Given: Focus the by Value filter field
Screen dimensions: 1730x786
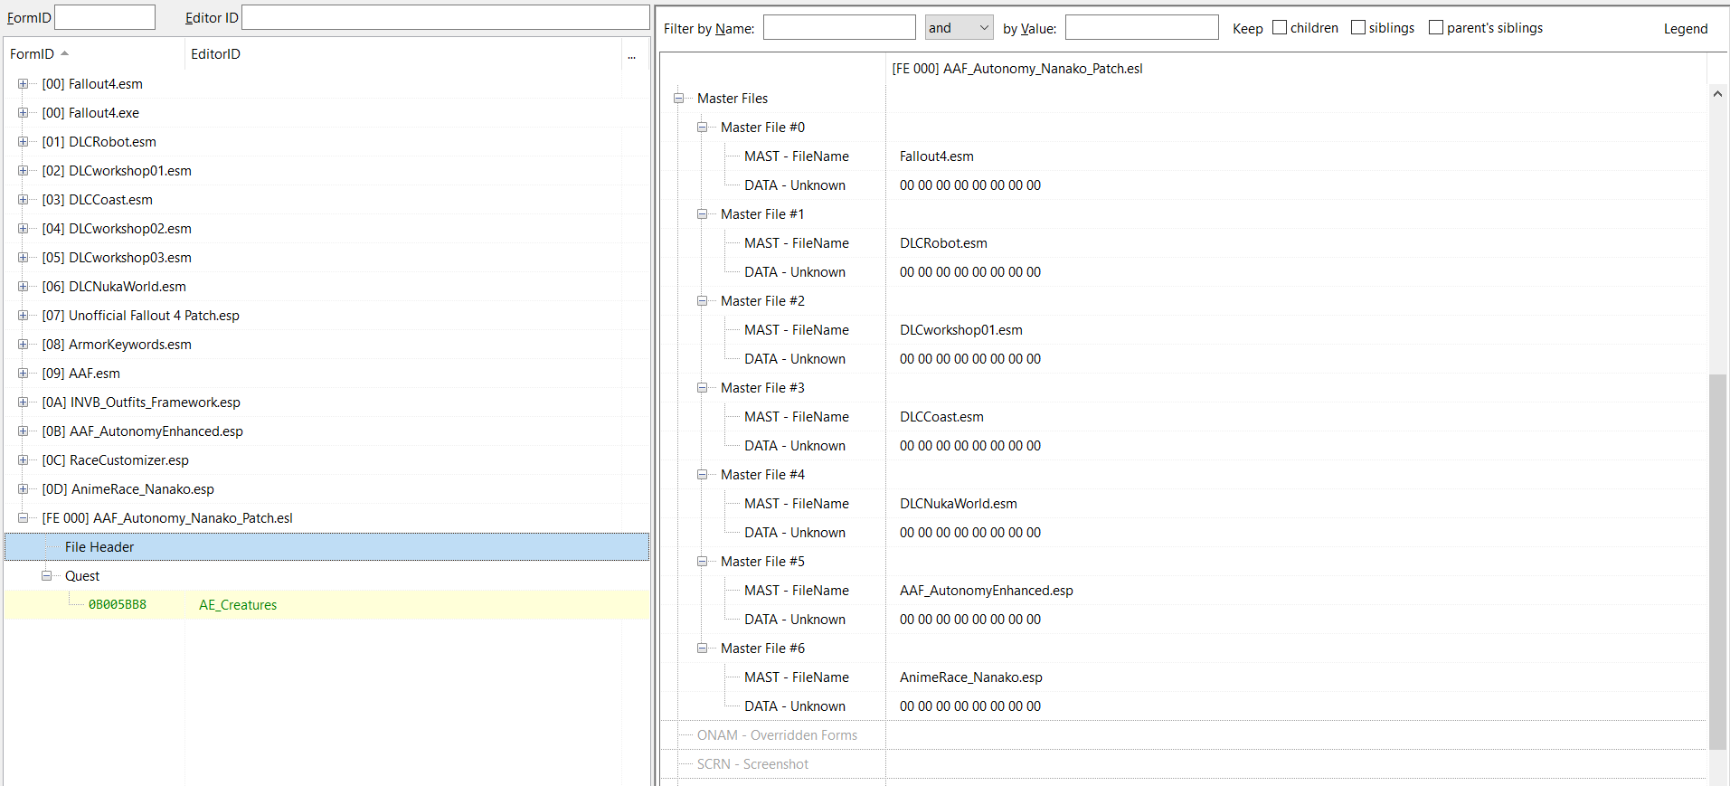Looking at the screenshot, I should [x=1141, y=28].
